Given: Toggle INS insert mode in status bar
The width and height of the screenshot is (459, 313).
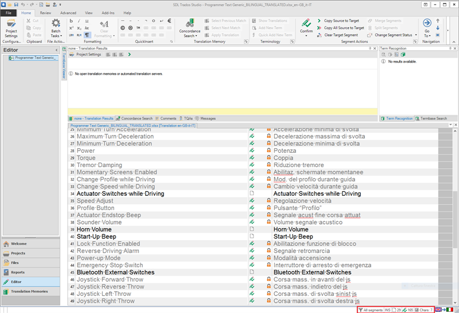Looking at the screenshot, I should [x=387, y=310].
